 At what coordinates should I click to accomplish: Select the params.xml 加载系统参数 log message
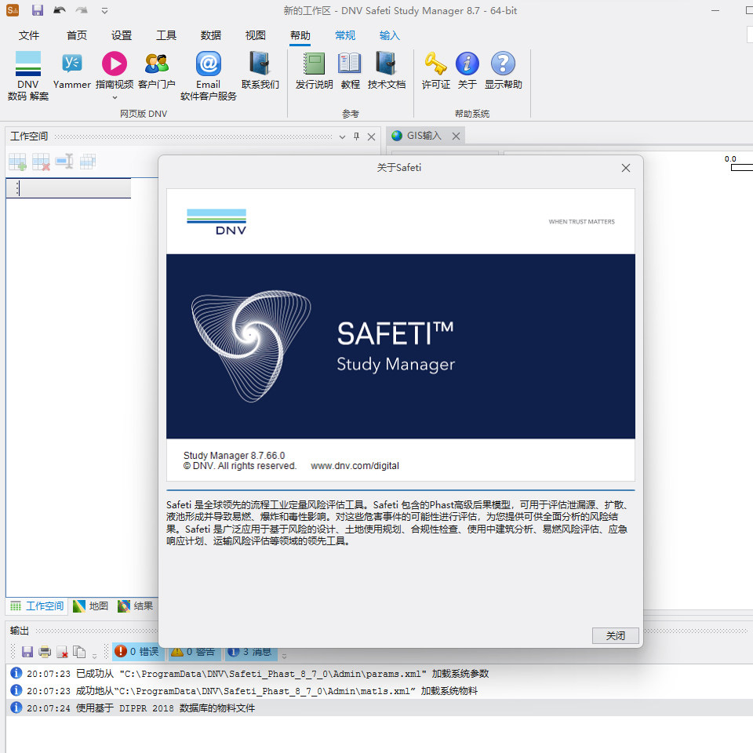click(x=380, y=674)
